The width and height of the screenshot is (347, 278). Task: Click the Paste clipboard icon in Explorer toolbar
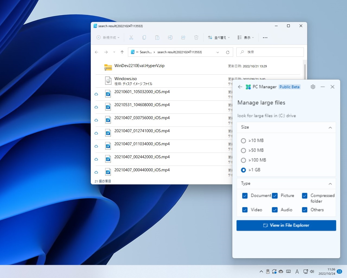click(157, 37)
